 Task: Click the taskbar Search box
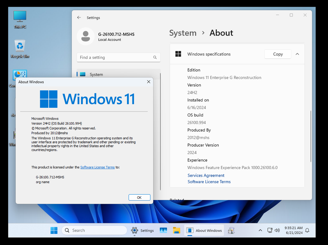click(x=94, y=230)
